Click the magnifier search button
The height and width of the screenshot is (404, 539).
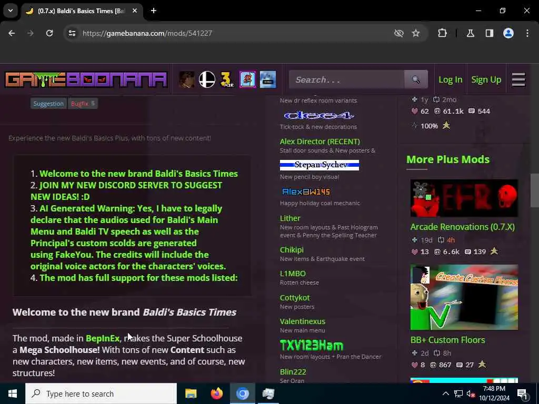(x=416, y=80)
